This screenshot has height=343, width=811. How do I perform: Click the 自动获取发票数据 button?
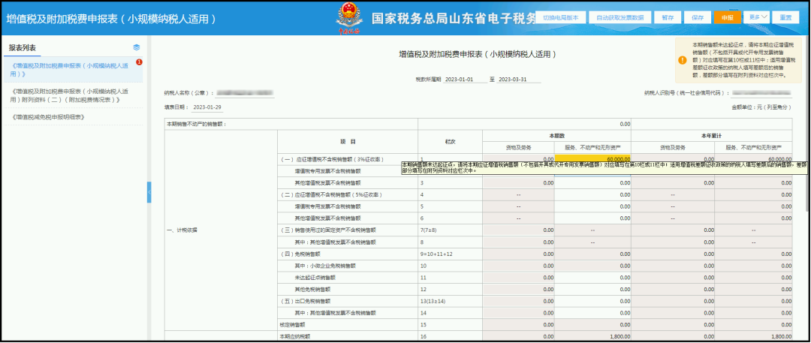pos(620,17)
